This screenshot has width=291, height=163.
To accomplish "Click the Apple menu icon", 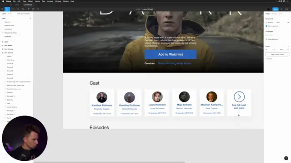I will [x=3, y=1].
